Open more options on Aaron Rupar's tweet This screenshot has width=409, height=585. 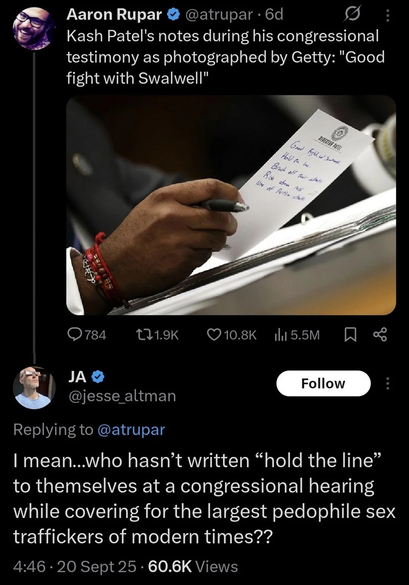(x=388, y=16)
